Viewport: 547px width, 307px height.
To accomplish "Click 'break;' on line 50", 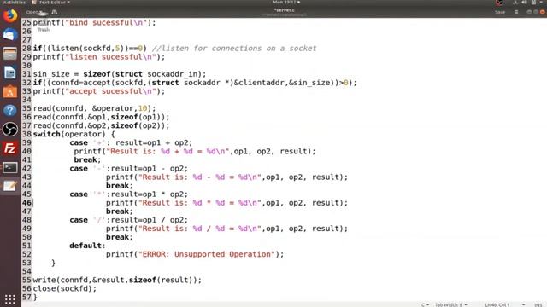I will pos(120,237).
